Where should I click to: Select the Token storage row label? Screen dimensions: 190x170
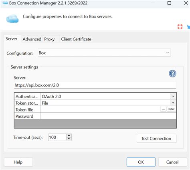pyautogui.click(x=27, y=103)
